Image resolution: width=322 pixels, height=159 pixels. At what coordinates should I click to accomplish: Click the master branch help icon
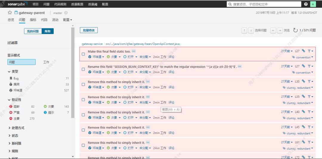[x=66, y=13]
